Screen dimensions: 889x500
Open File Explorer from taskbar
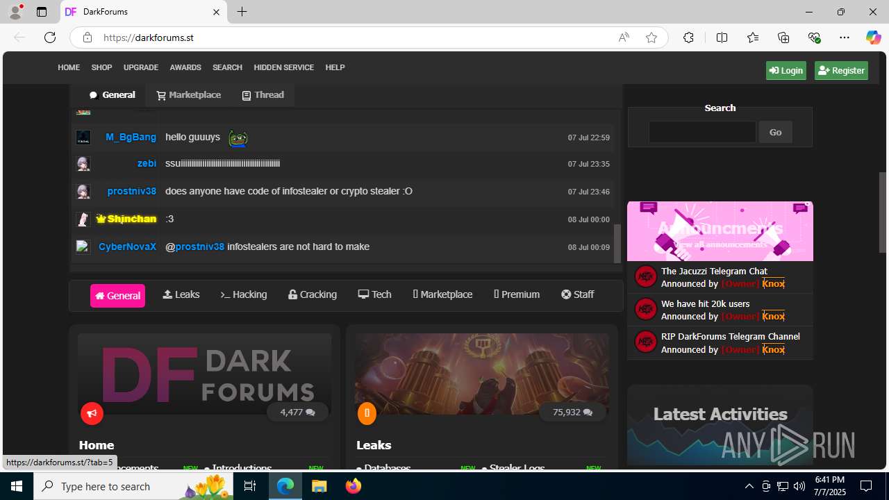point(319,486)
